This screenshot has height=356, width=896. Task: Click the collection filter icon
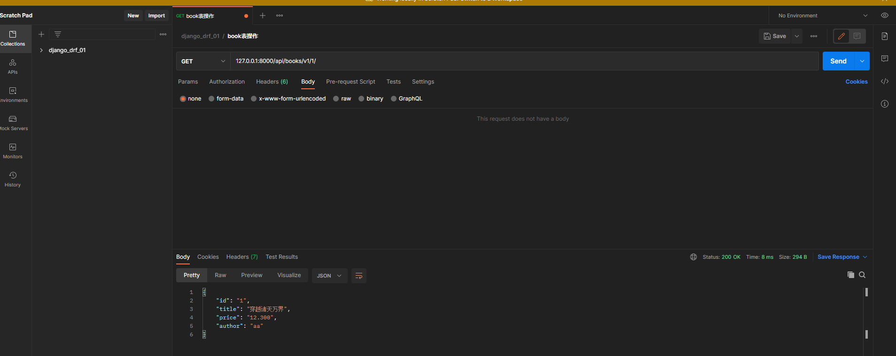pos(58,34)
